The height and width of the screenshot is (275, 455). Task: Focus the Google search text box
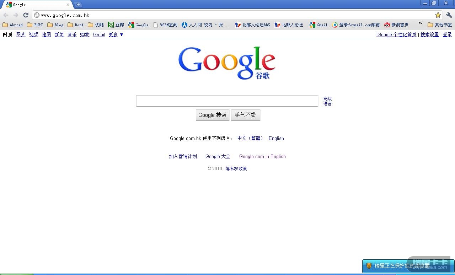[x=227, y=101]
